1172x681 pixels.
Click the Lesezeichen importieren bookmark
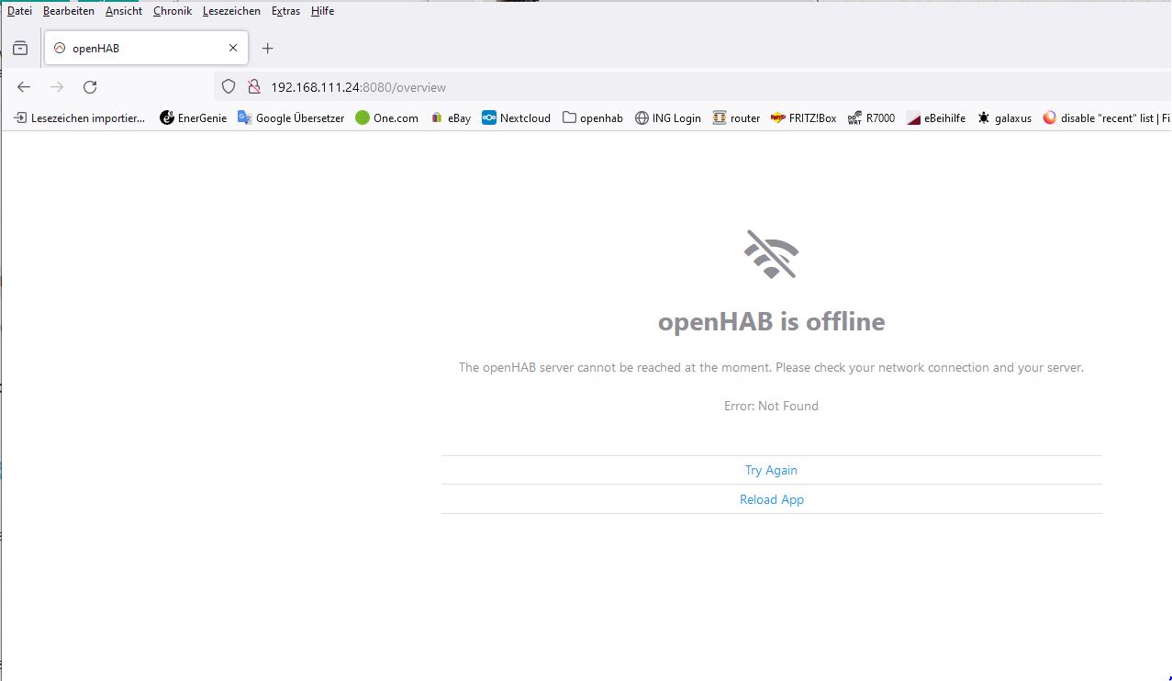(79, 117)
